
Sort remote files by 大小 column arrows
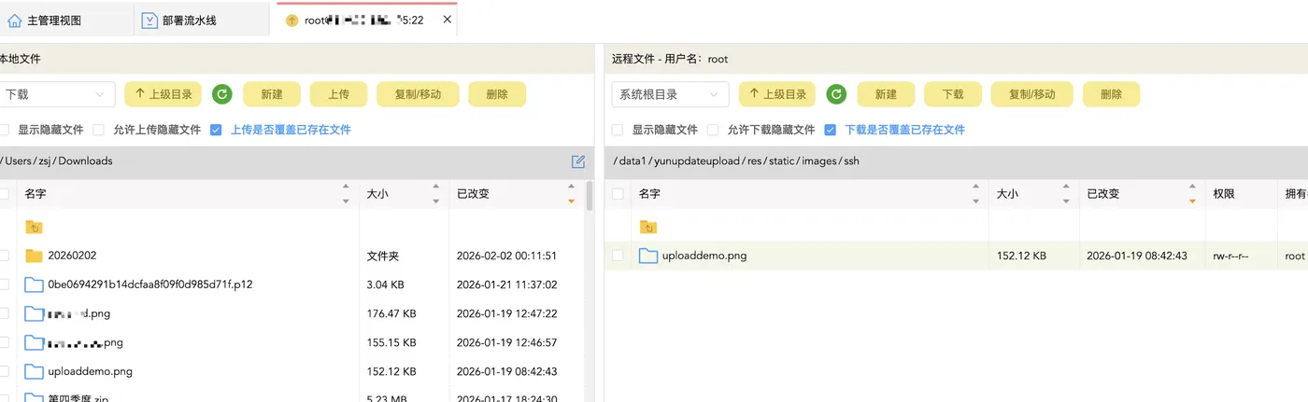coord(1065,194)
